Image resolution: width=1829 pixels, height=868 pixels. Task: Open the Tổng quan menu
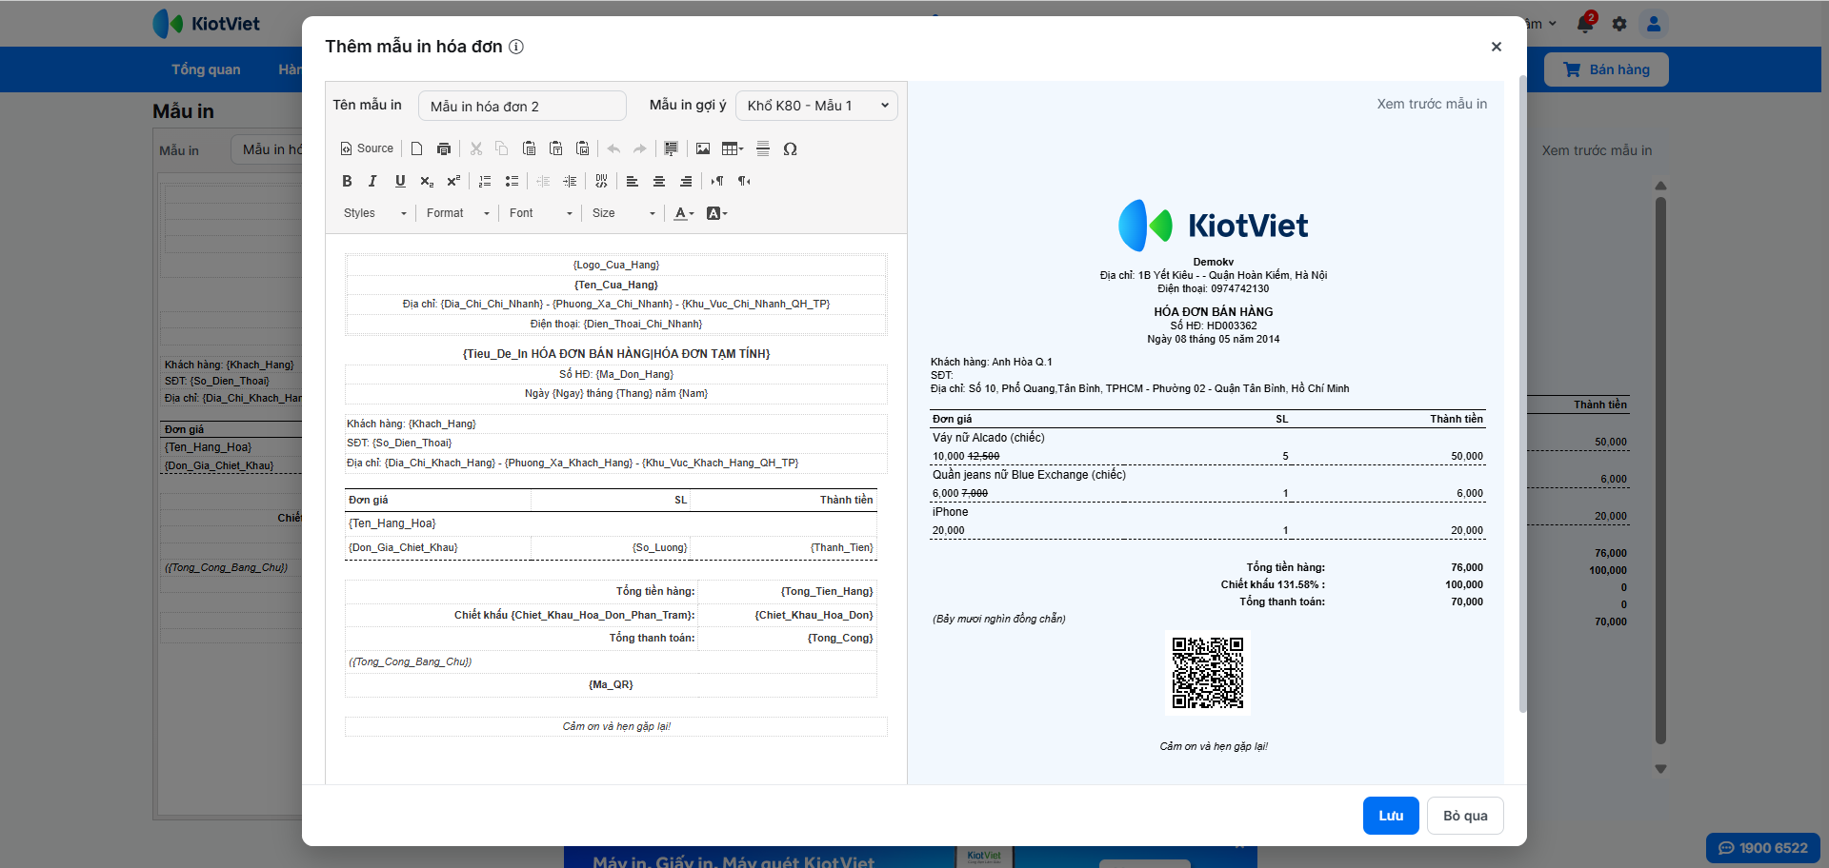click(206, 69)
